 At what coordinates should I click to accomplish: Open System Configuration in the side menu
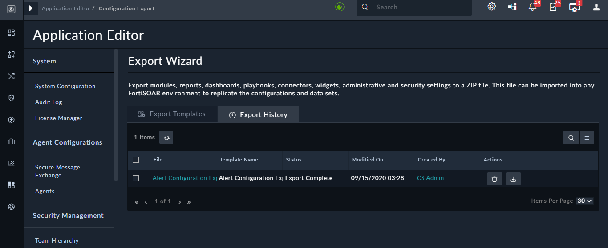(65, 86)
